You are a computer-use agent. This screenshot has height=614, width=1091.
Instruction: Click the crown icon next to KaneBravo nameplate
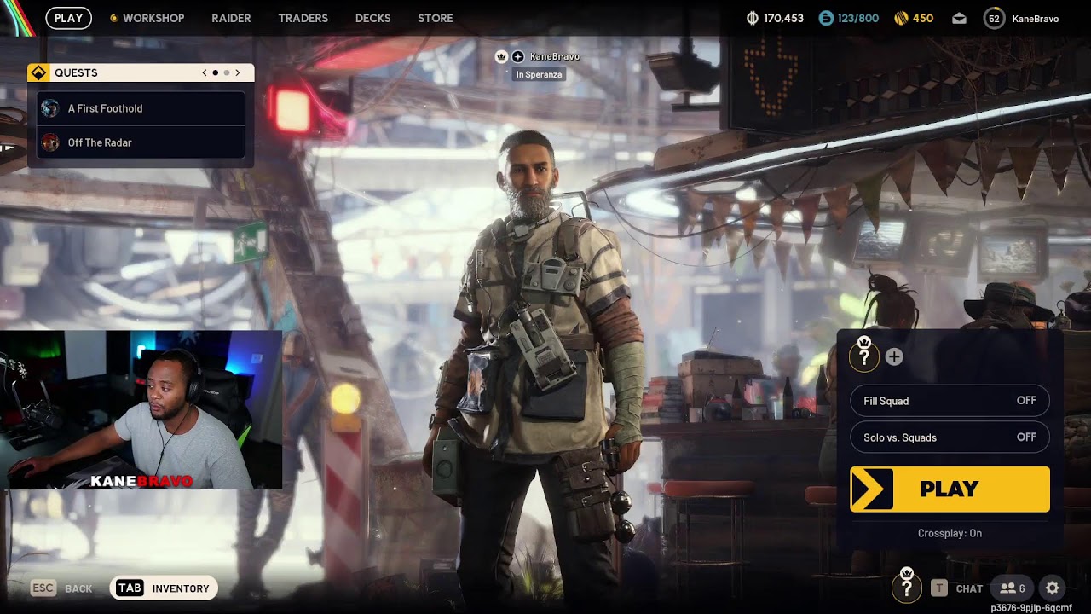click(502, 56)
